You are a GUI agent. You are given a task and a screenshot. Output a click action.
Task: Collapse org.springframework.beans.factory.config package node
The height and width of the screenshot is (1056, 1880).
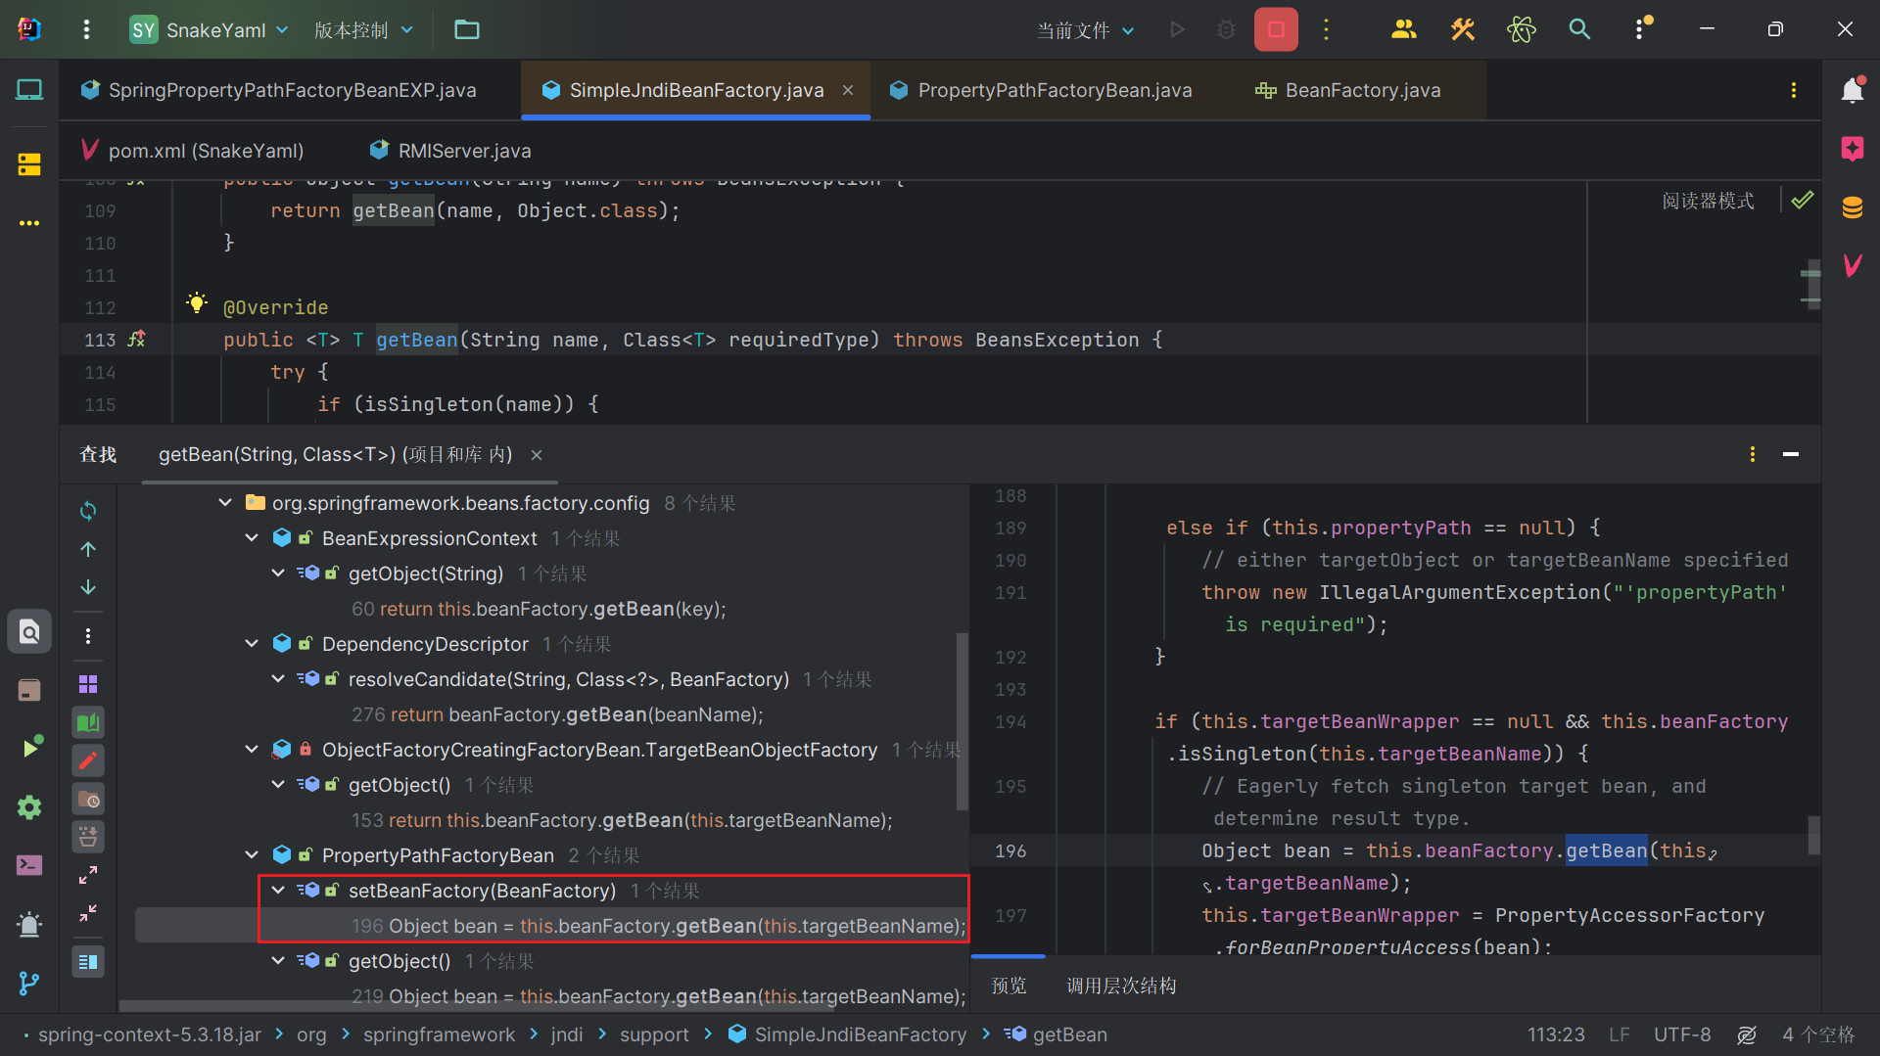pos(225,503)
